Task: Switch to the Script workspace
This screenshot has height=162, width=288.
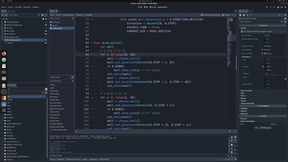Action: pos(153,7)
